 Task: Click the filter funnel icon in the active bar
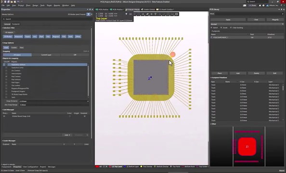(x=126, y=14)
